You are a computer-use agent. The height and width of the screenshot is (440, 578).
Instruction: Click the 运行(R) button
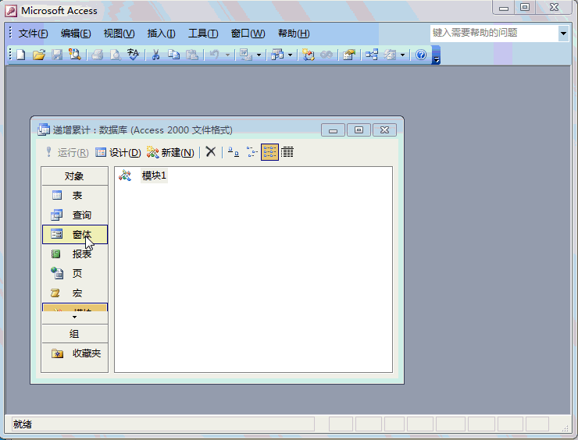click(x=67, y=152)
